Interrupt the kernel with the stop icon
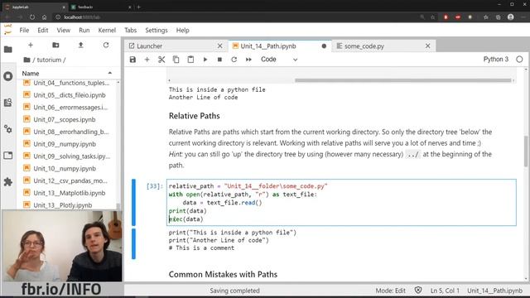The height and width of the screenshot is (298, 530). point(219,60)
